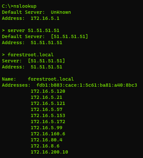Click the IP address 172.16.5.21
The height and width of the screenshot is (158, 143).
pyautogui.click(x=46, y=97)
